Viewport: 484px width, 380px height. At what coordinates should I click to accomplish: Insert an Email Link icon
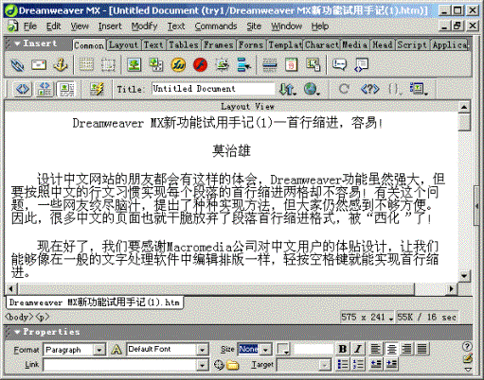click(x=39, y=65)
